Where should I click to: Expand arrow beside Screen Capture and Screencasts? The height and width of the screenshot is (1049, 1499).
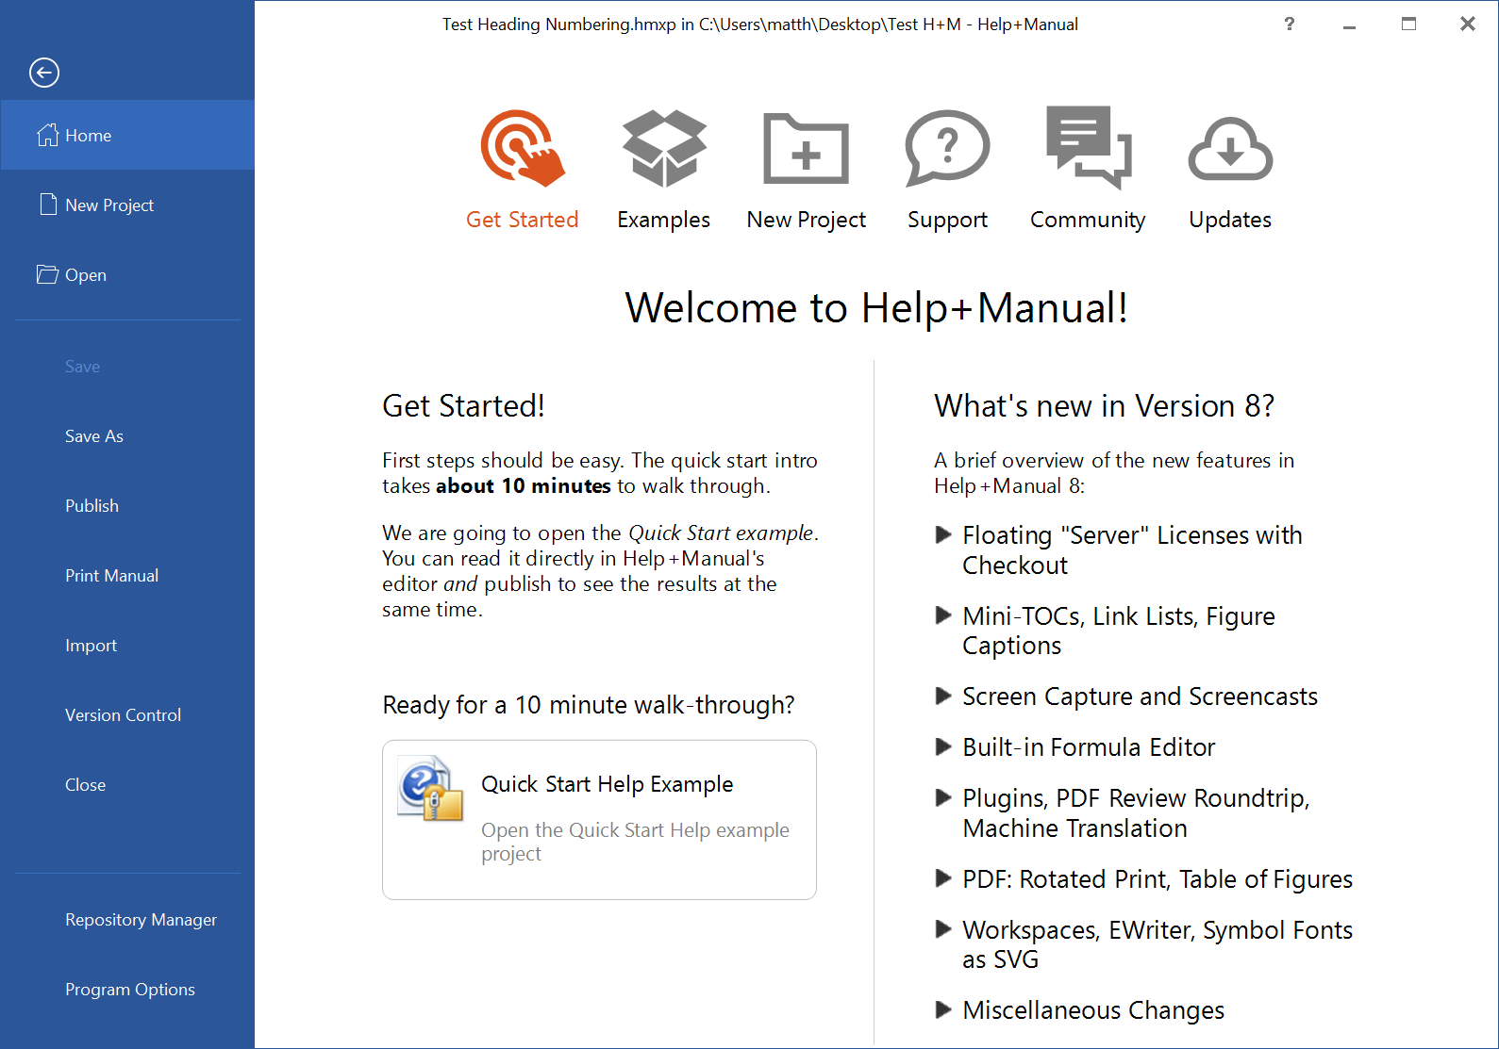coord(943,696)
